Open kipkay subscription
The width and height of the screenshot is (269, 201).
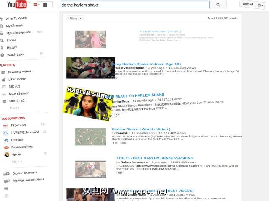(x=16, y=155)
